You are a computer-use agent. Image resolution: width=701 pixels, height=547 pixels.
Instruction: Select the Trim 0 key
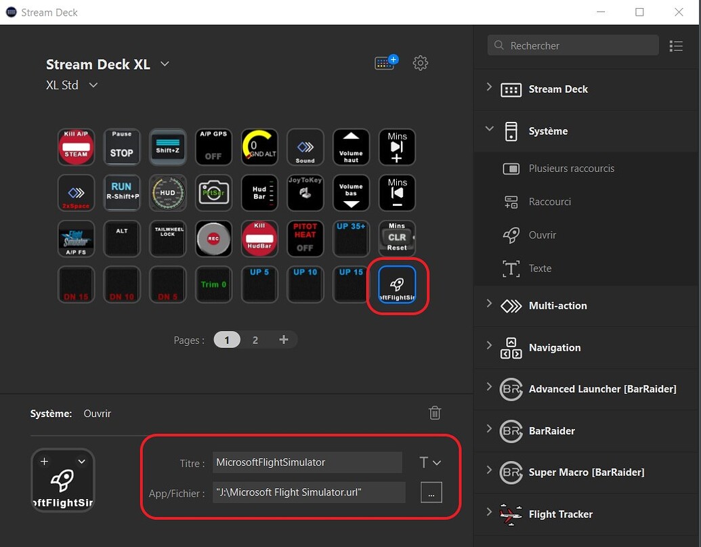pyautogui.click(x=213, y=284)
